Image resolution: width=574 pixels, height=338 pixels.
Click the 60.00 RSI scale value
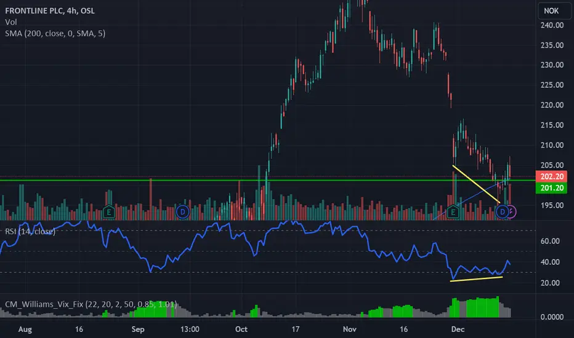point(550,241)
